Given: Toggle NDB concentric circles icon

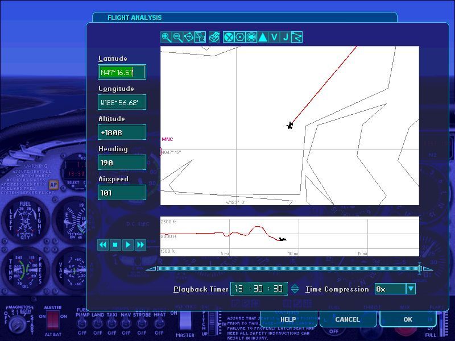Looking at the screenshot, I should click(x=251, y=37).
